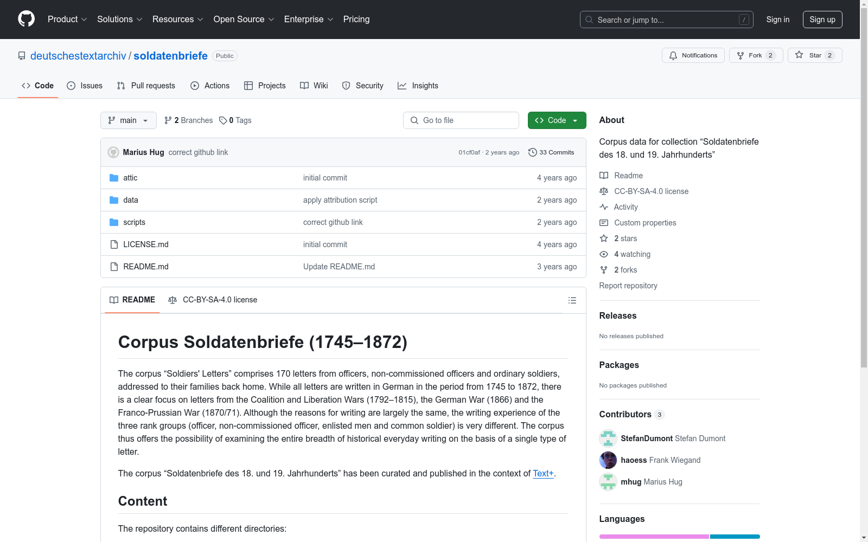Image resolution: width=868 pixels, height=542 pixels.
Task: View the 33 Commits history
Action: tap(551, 152)
